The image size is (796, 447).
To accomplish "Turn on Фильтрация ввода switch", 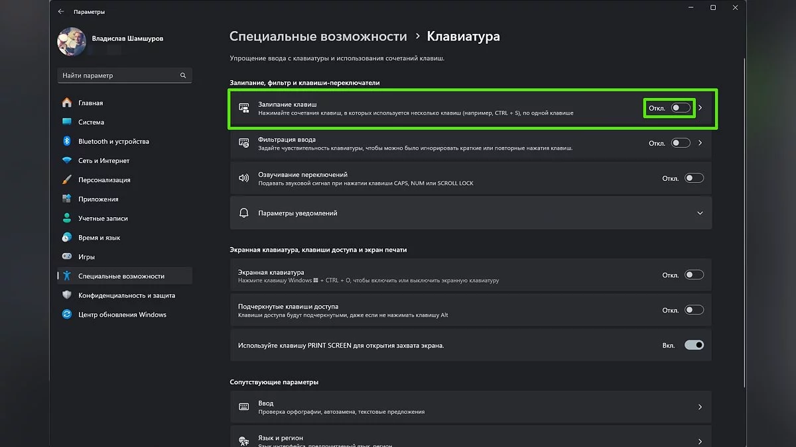I will (681, 143).
